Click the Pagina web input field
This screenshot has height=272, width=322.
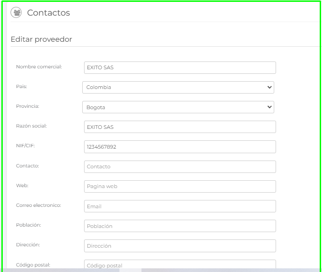[180, 186]
